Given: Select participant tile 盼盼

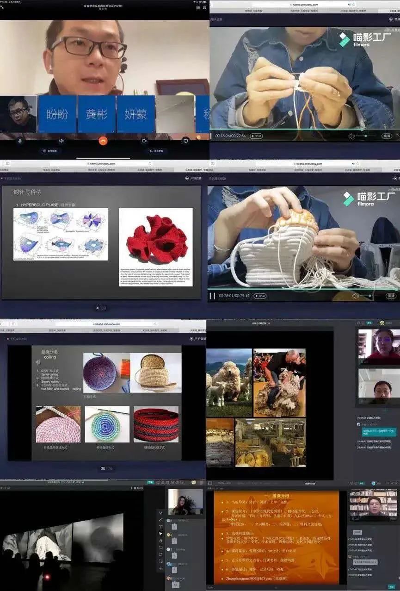Looking at the screenshot, I should 57,114.
